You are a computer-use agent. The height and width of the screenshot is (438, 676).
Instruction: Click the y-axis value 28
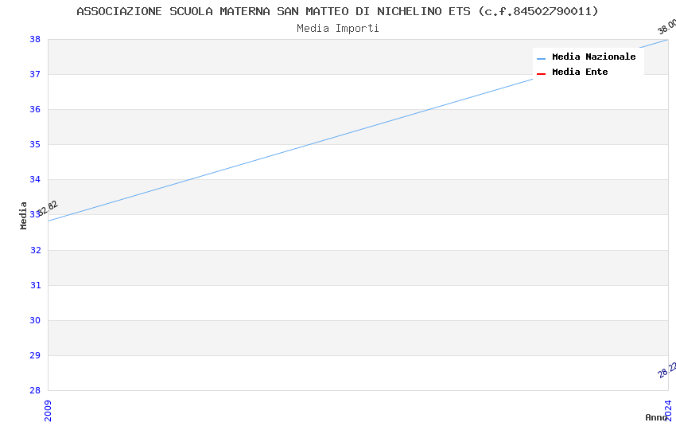(x=35, y=390)
